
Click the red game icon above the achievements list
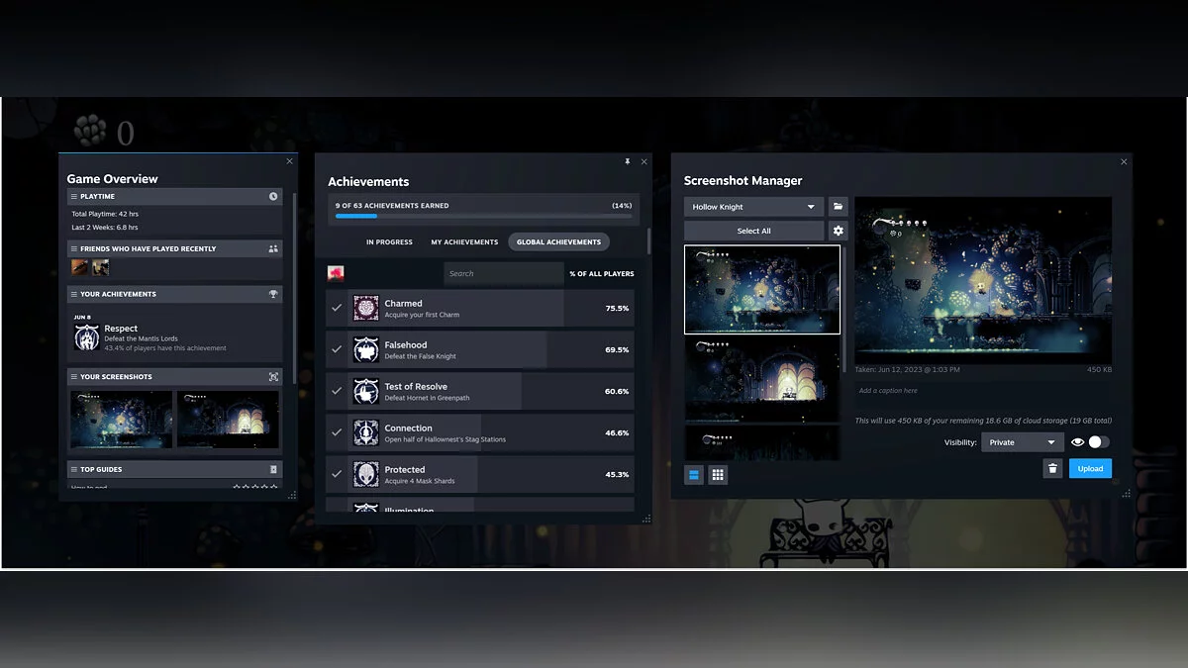336,273
